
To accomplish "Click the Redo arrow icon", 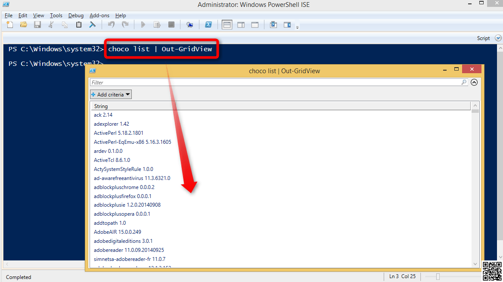I will [125, 25].
